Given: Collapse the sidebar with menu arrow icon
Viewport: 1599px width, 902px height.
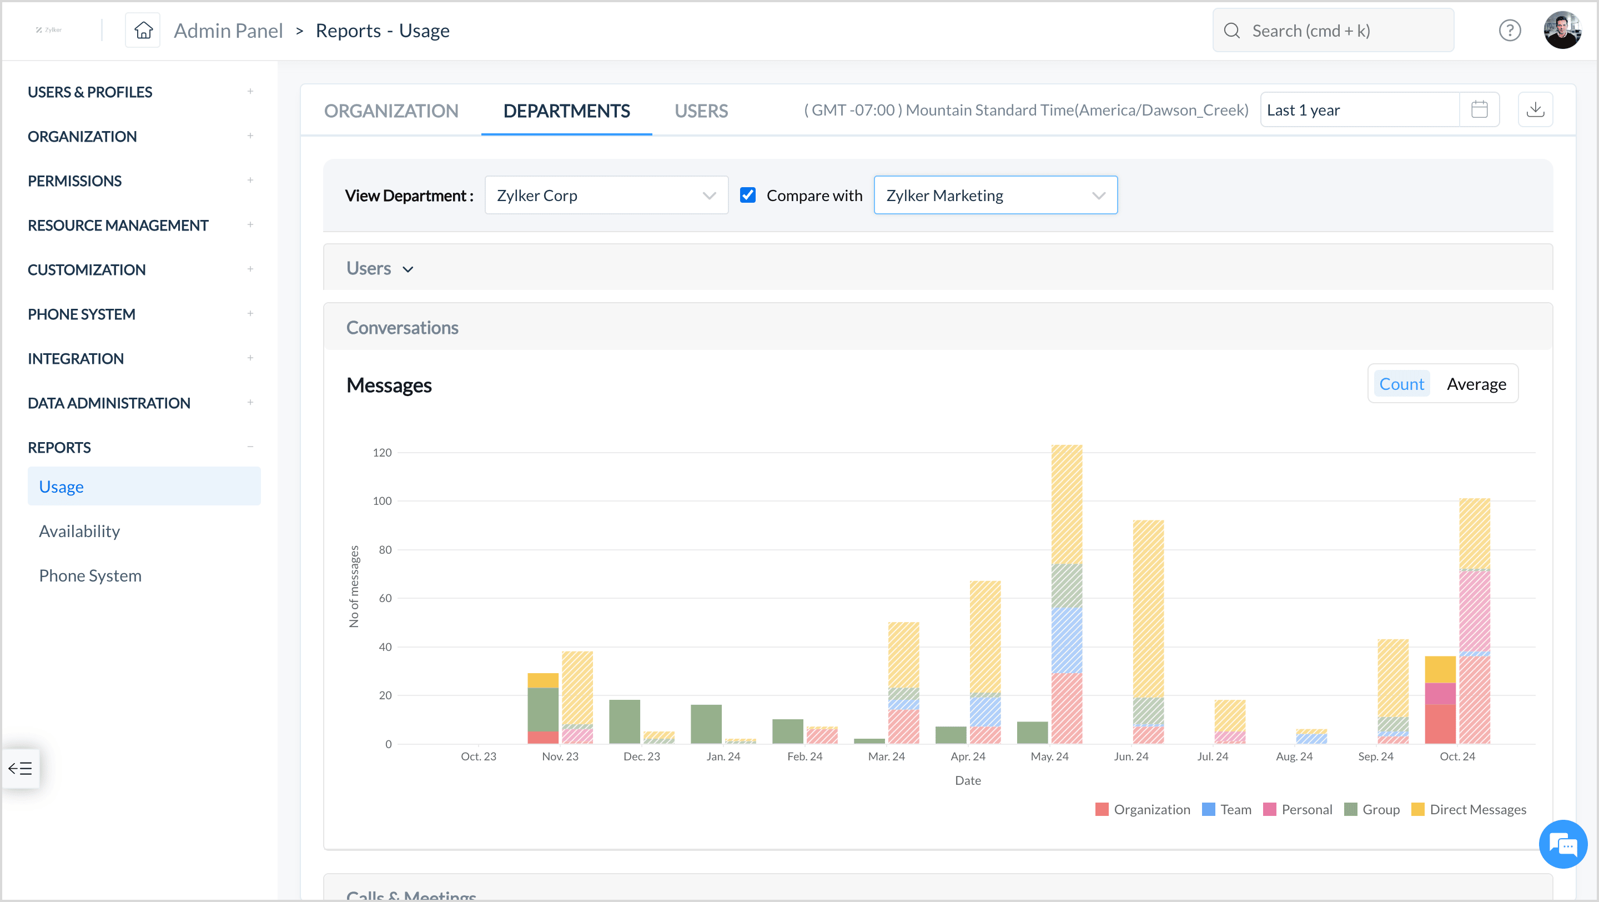Looking at the screenshot, I should tap(20, 768).
